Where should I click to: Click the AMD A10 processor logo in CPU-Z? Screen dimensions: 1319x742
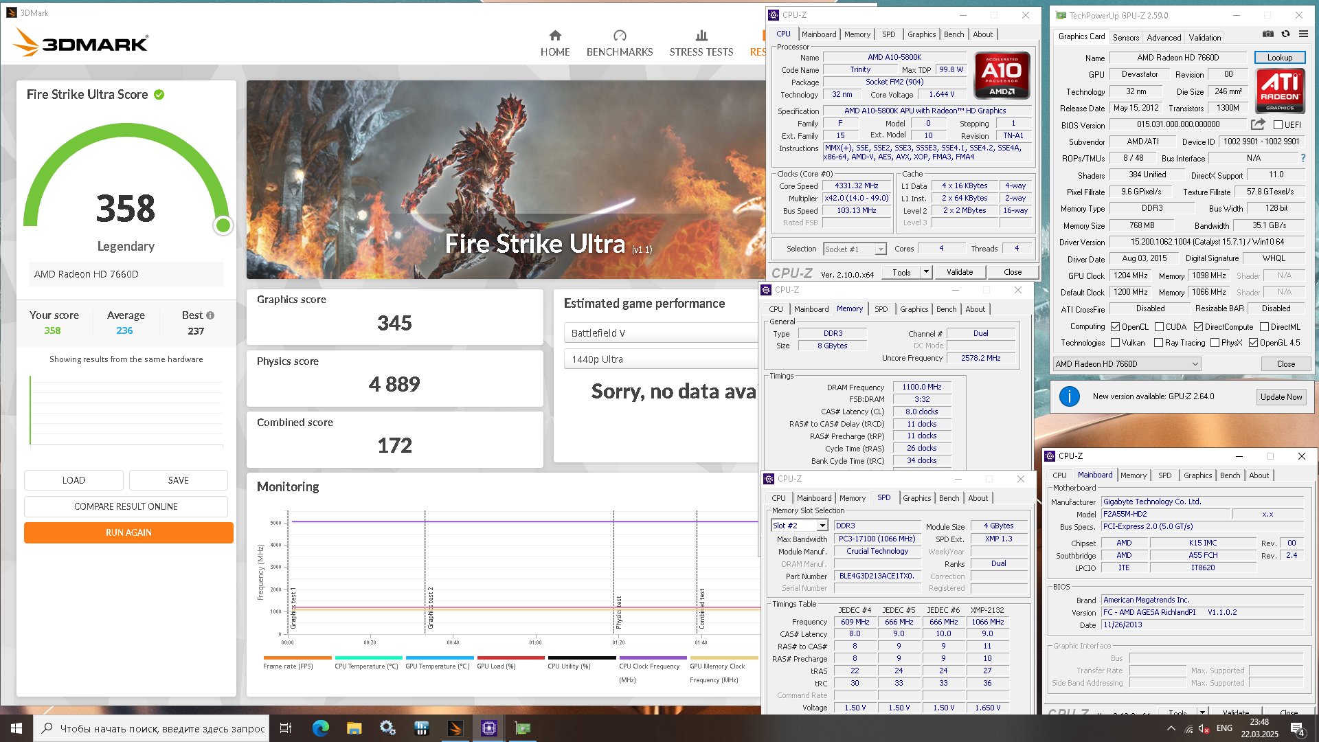coord(1002,76)
